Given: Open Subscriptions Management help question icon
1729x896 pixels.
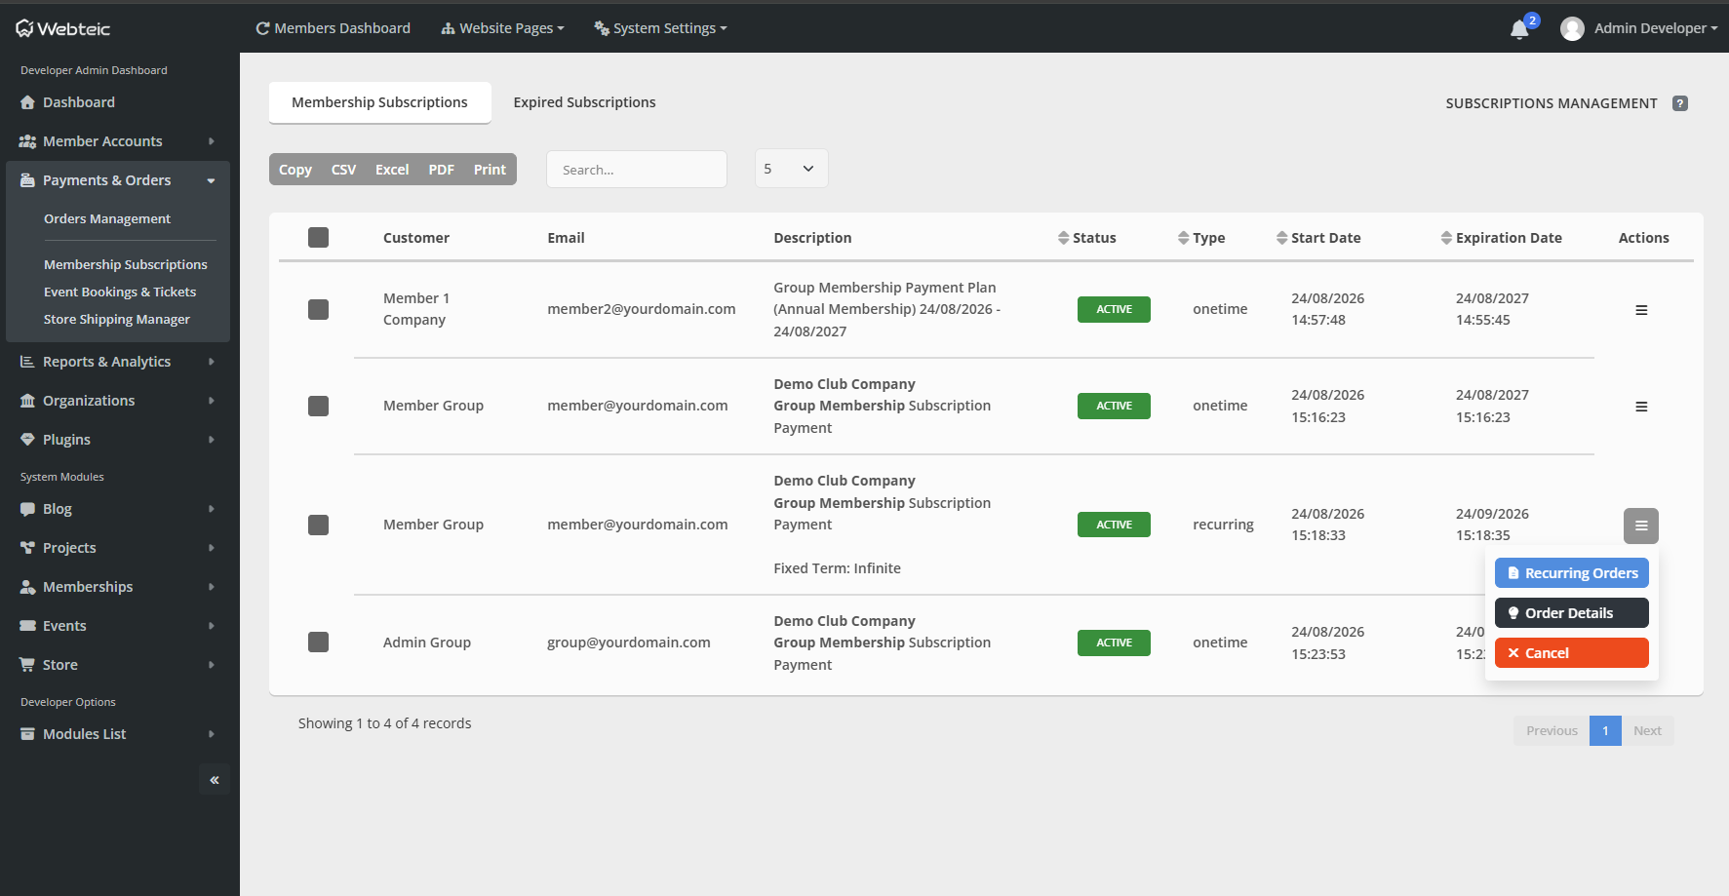Looking at the screenshot, I should [x=1680, y=103].
